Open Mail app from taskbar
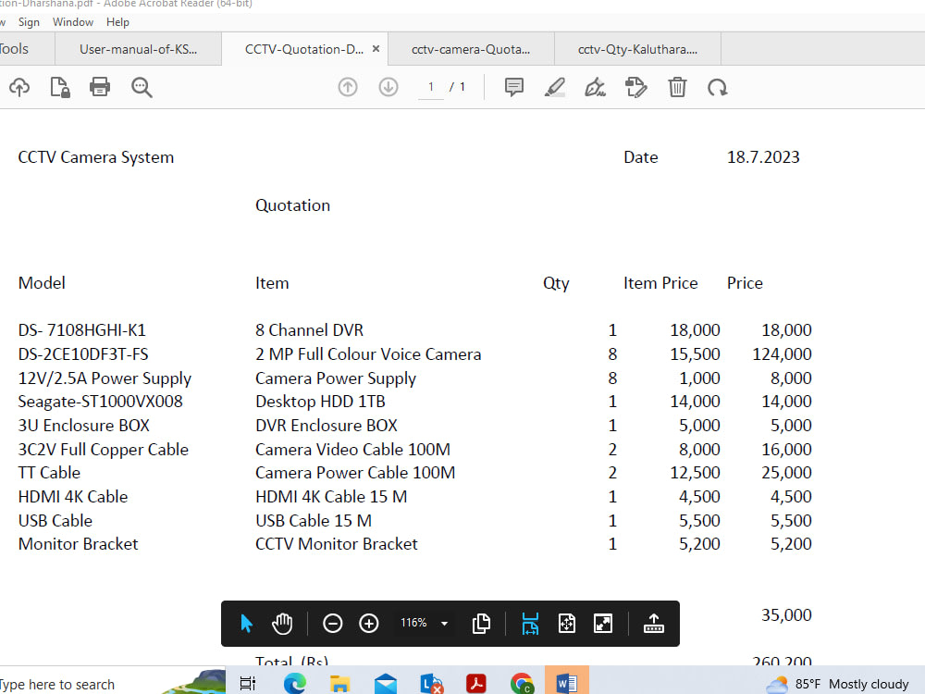 [x=385, y=684]
